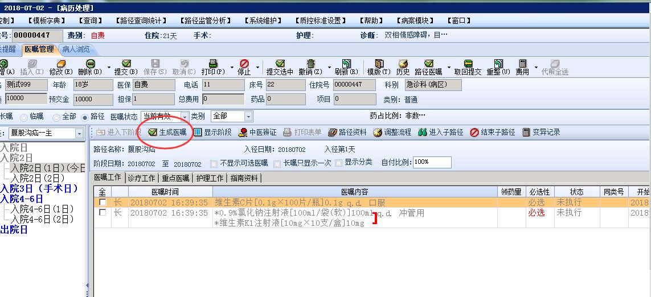This screenshot has width=651, height=297.
Task: Click 结束子路径 end sub-pathway
Action: [492, 133]
